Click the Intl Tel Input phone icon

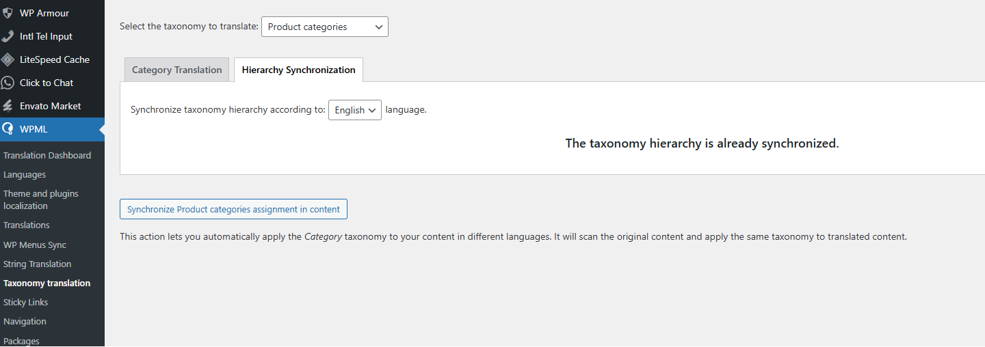(x=8, y=36)
